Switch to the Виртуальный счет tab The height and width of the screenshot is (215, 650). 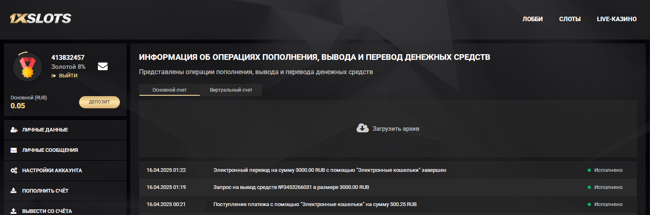[231, 90]
